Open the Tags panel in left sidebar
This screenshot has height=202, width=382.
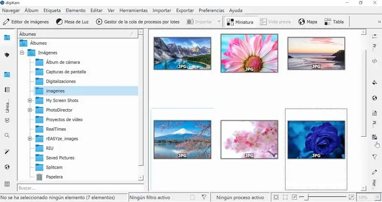pyautogui.click(x=7, y=55)
